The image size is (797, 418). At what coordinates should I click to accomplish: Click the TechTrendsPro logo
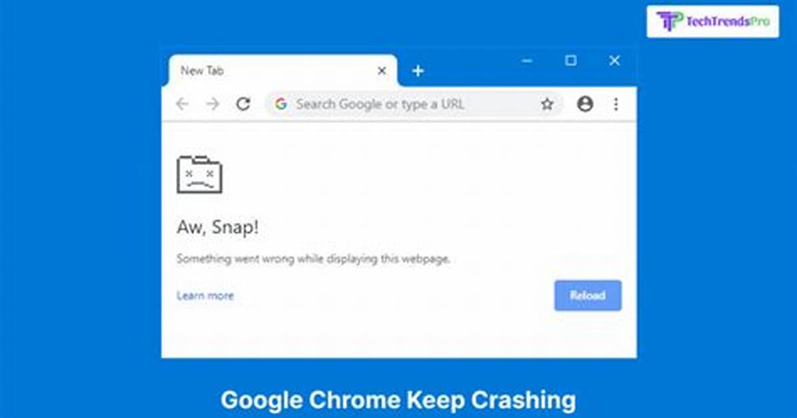tap(712, 21)
